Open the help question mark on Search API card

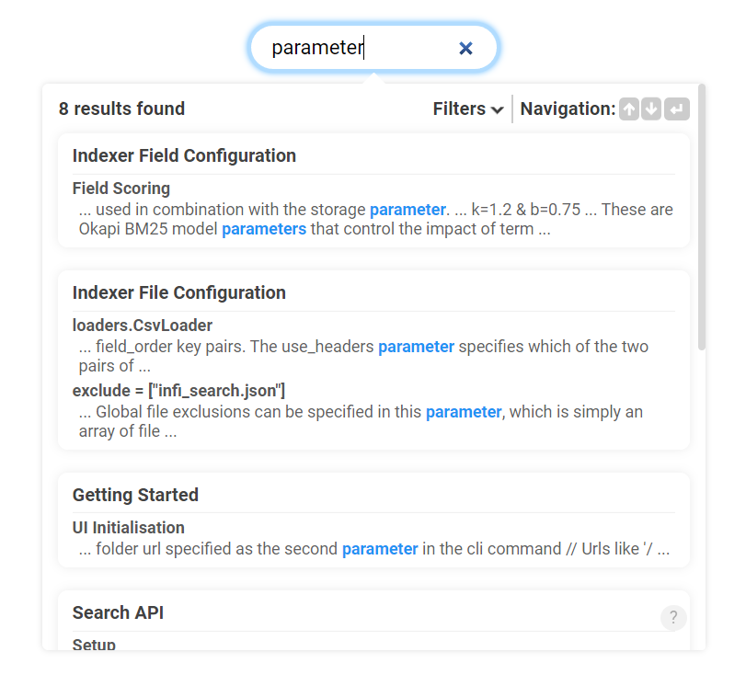[x=672, y=617]
